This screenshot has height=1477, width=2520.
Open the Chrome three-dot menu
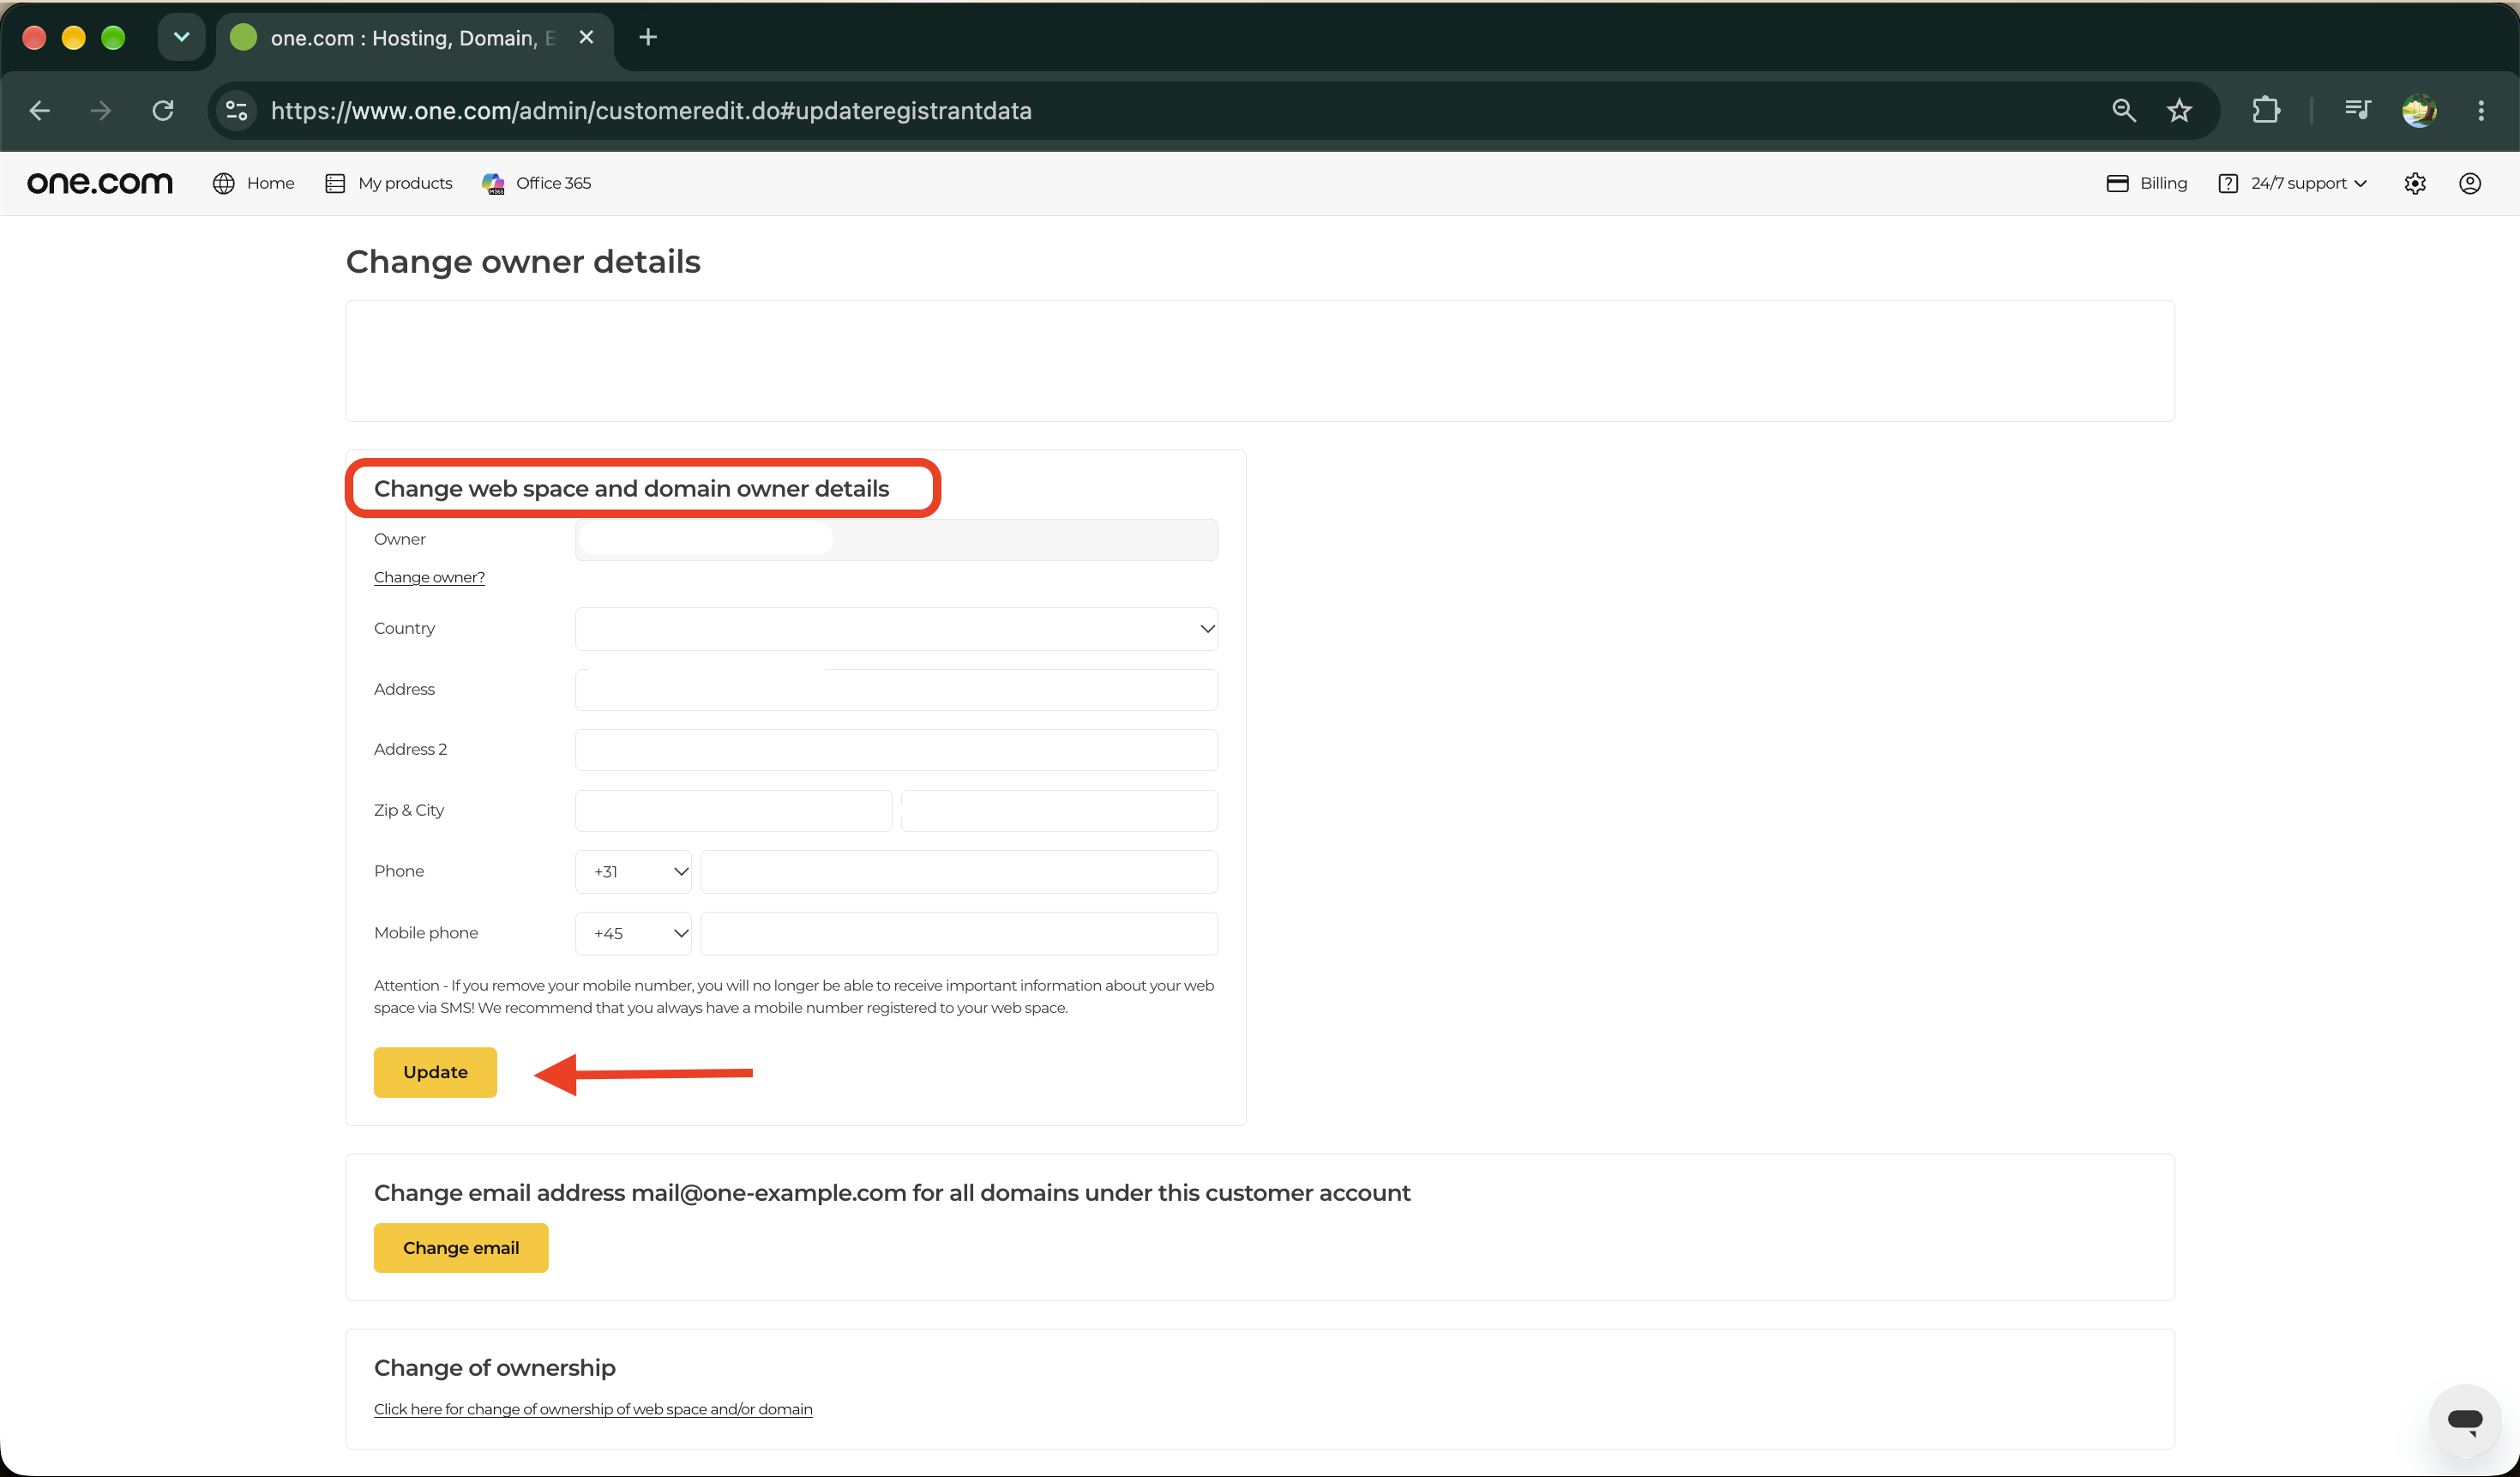coord(2481,110)
